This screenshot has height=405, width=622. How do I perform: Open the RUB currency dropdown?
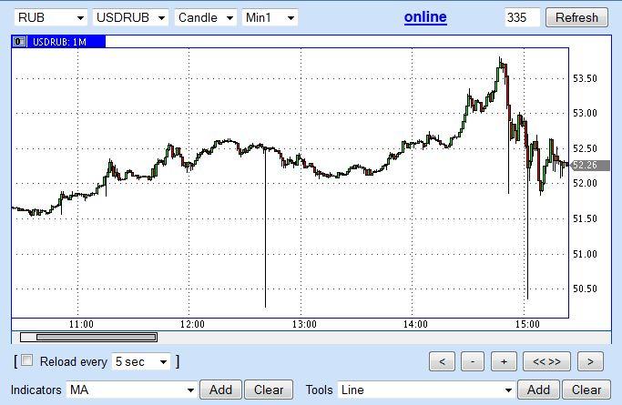[51, 17]
